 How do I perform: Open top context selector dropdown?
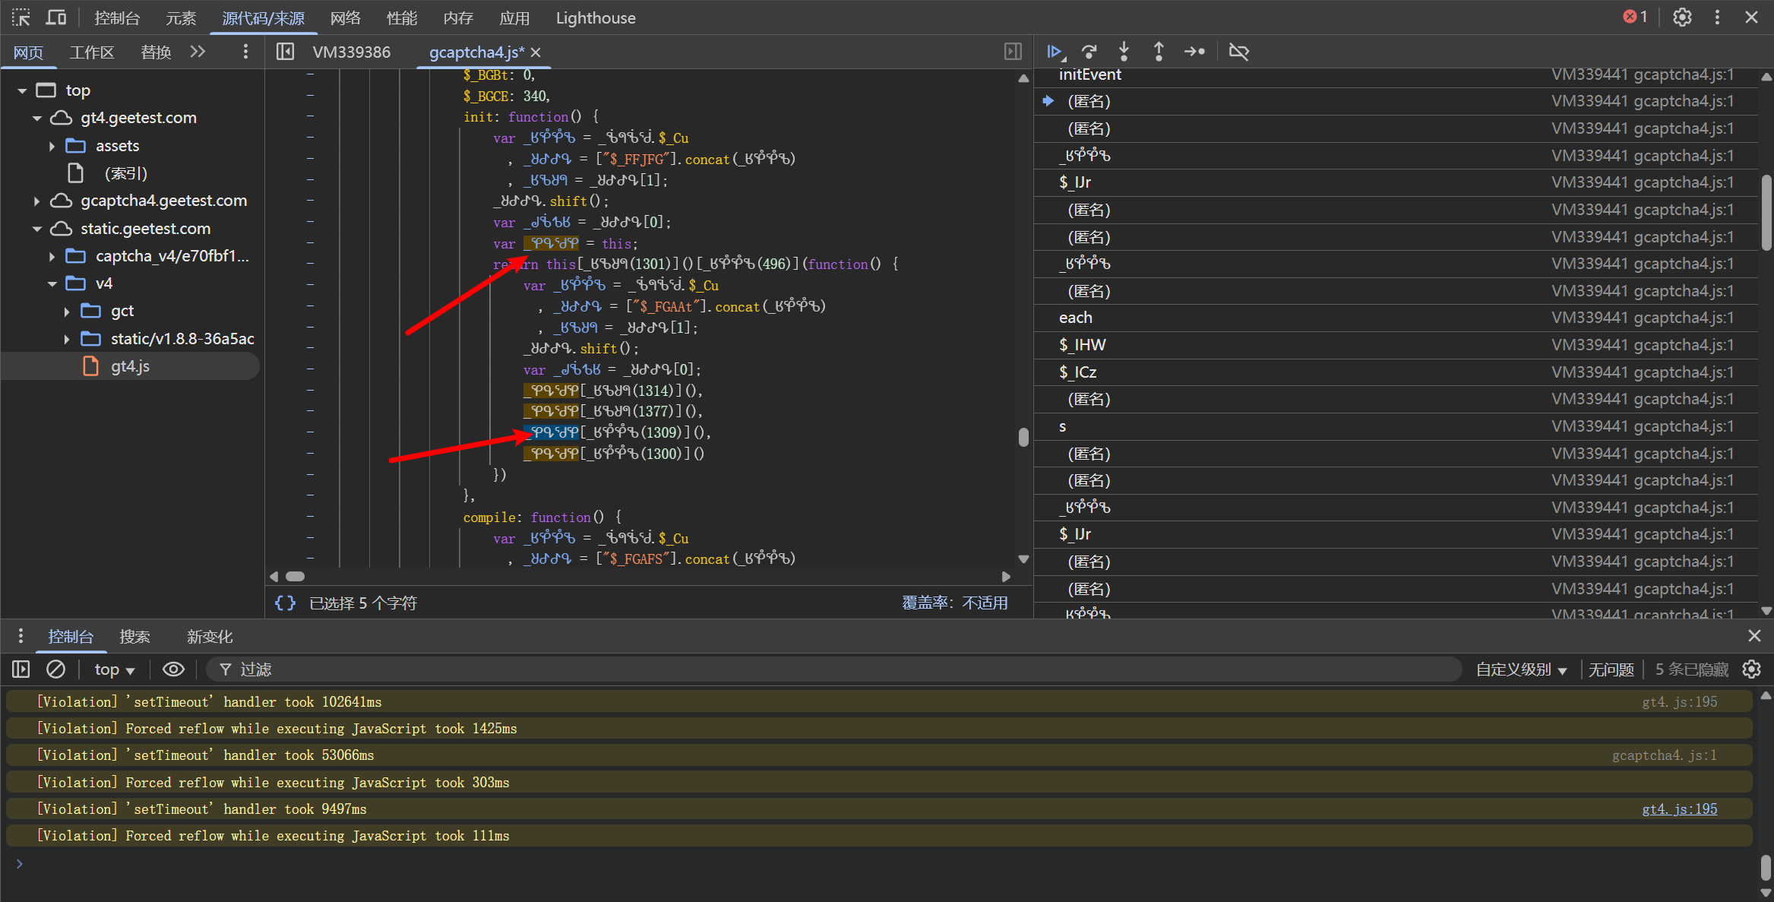coord(114,669)
